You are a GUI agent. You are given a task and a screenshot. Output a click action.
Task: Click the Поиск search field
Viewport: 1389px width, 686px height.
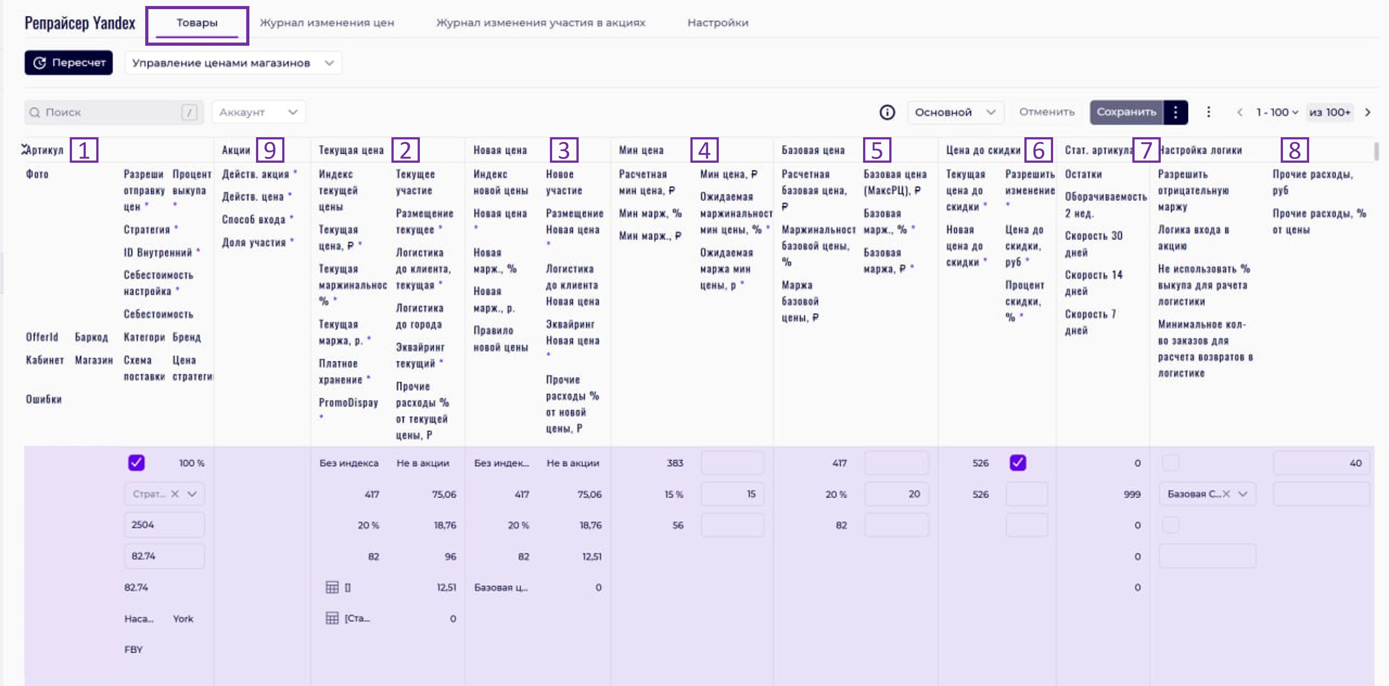108,112
